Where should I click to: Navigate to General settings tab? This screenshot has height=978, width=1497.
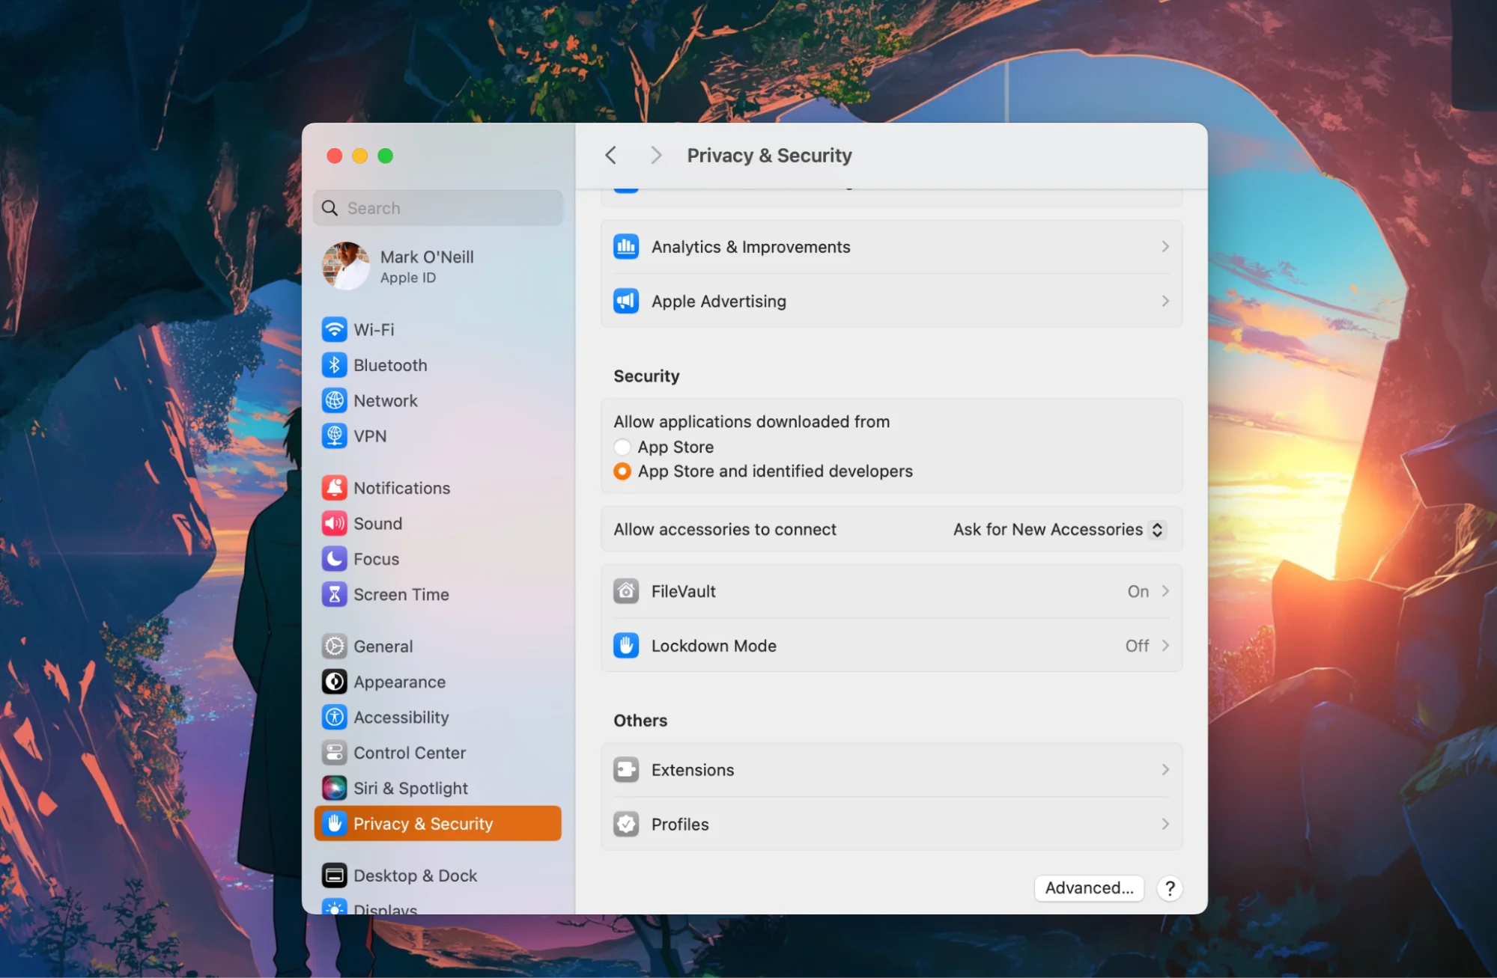(x=382, y=645)
